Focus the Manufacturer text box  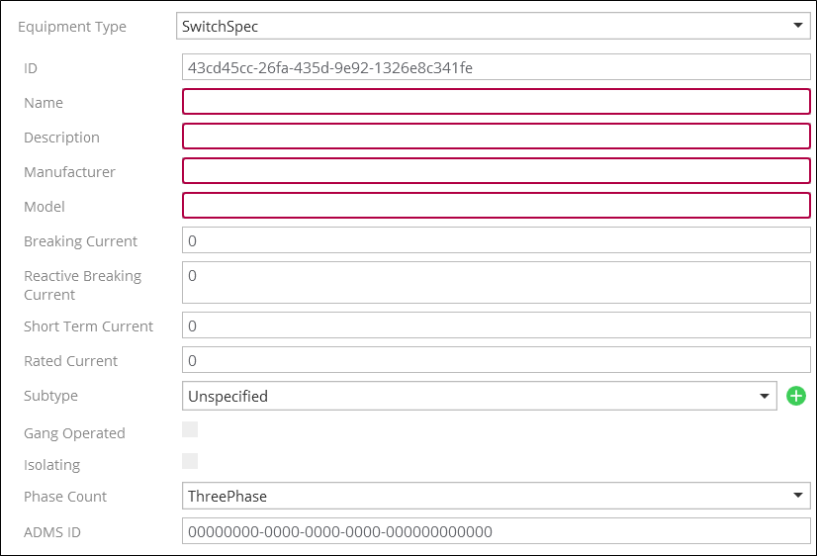pos(497,171)
